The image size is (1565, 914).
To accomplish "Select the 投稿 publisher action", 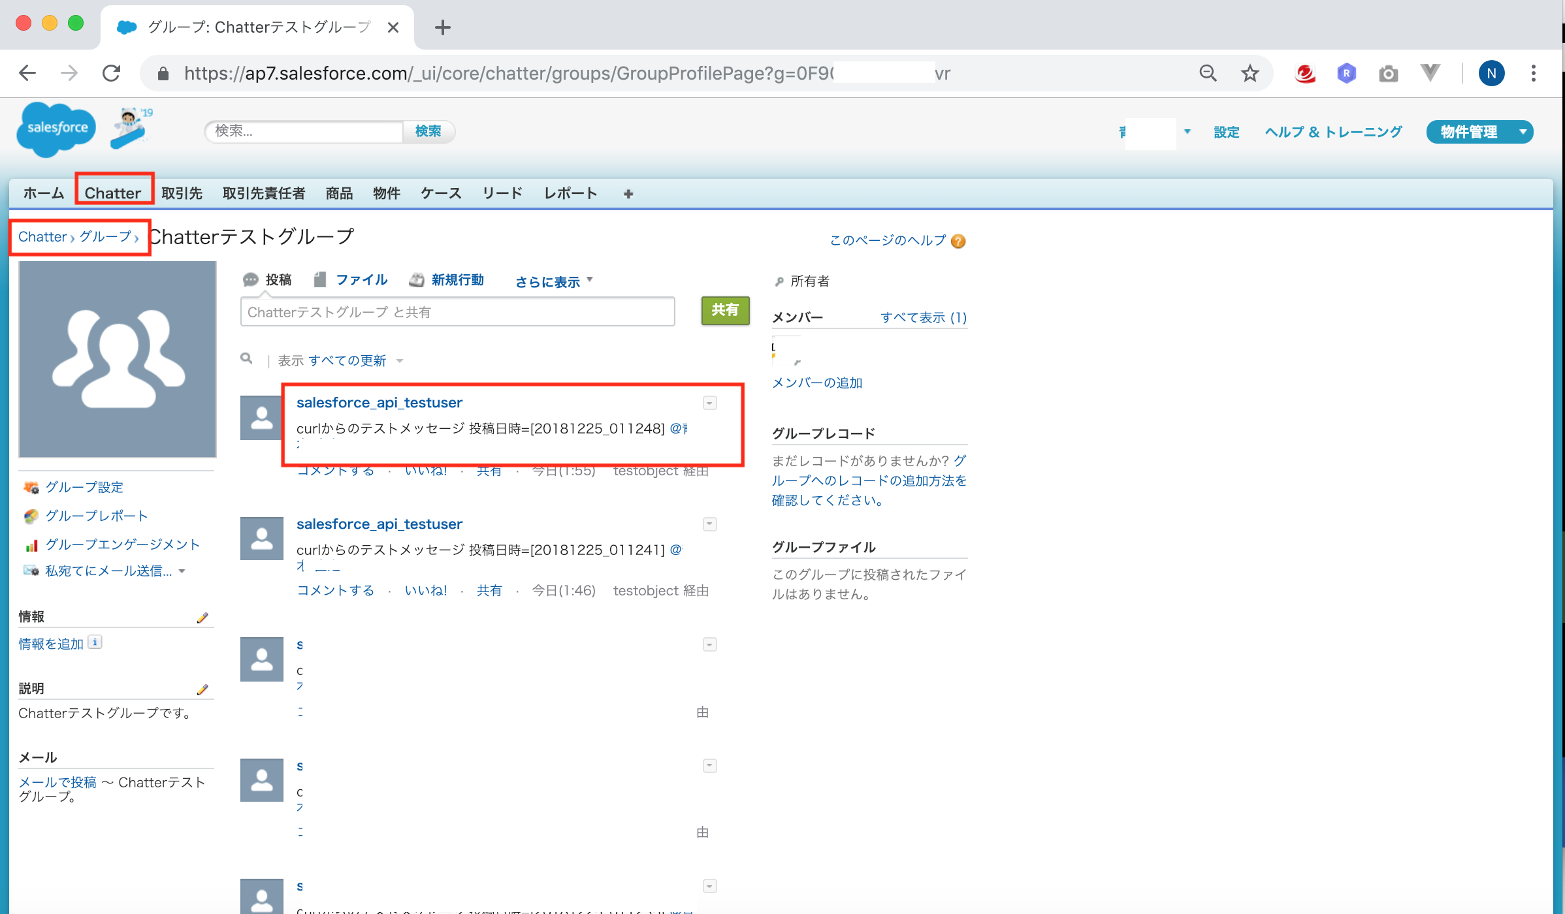I will click(x=267, y=280).
